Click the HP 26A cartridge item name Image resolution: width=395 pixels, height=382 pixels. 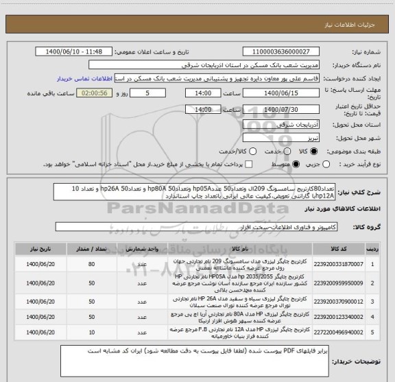(x=240, y=302)
